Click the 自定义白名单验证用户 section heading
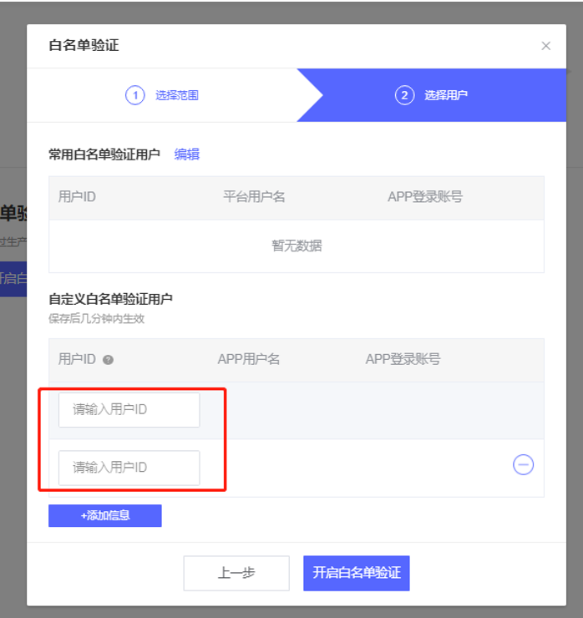Image resolution: width=583 pixels, height=618 pixels. [111, 298]
